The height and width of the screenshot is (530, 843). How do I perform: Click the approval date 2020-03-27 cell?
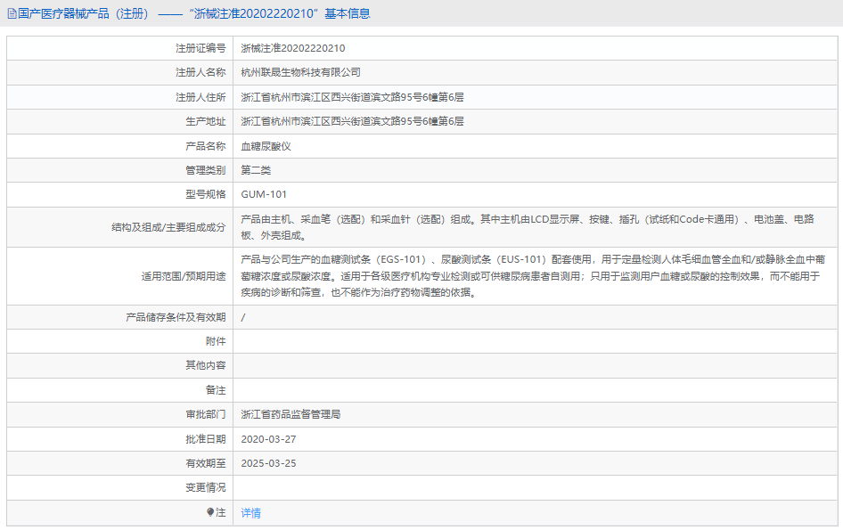tap(267, 438)
